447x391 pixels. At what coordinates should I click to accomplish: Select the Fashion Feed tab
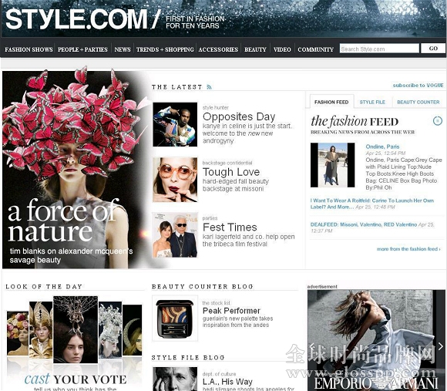click(331, 102)
